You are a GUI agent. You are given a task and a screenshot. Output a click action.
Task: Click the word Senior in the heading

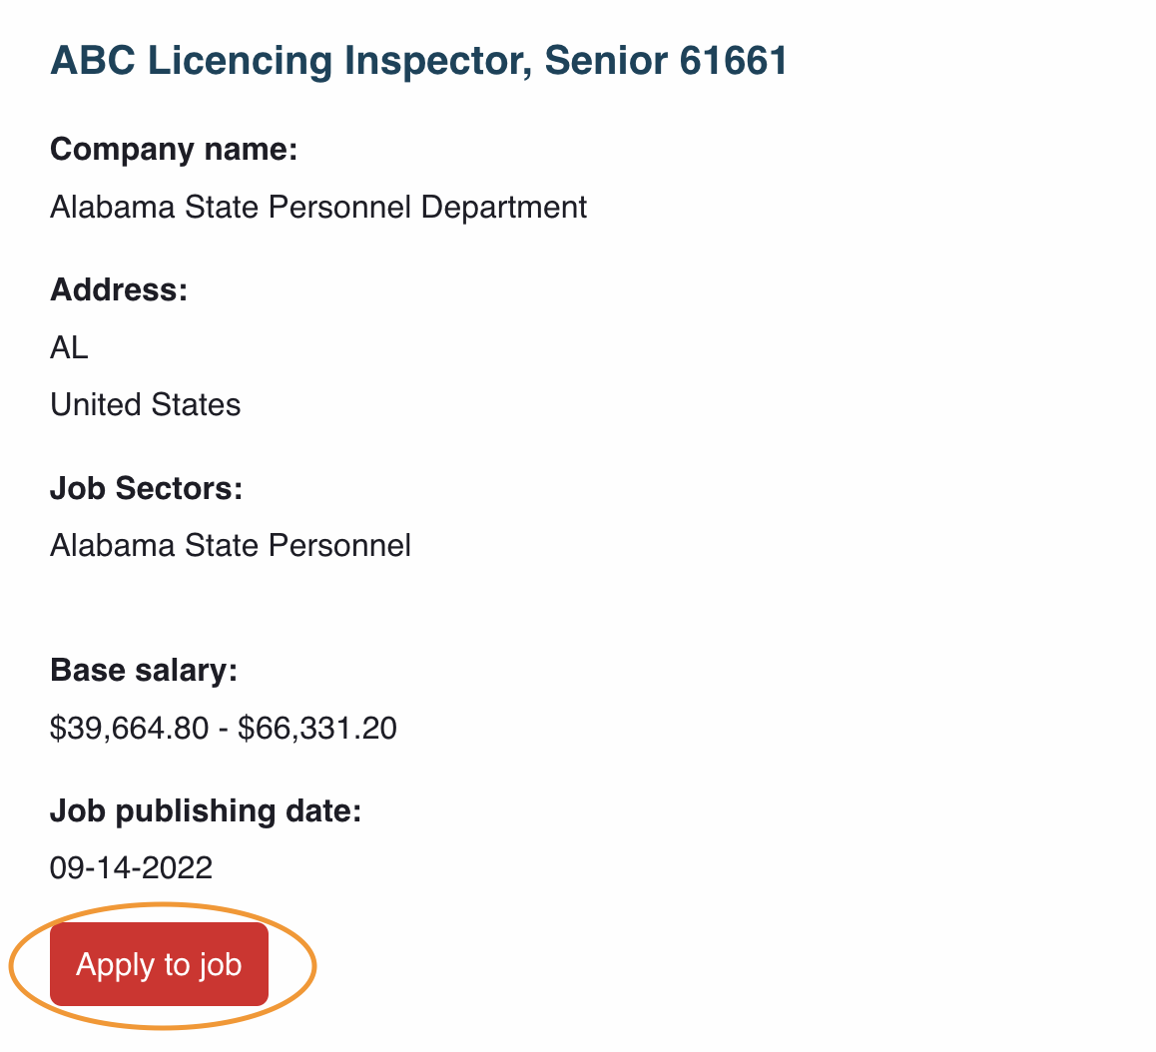click(x=606, y=61)
